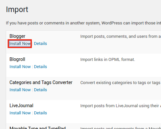Select the Blogroll importer title
161x129 pixels.
(17, 59)
